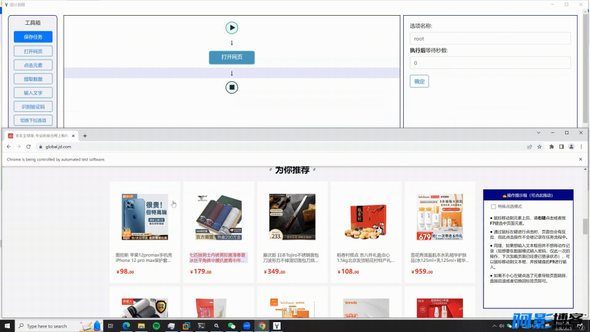
Task: Click the 执行后等待秒数 input field
Action: (490, 63)
